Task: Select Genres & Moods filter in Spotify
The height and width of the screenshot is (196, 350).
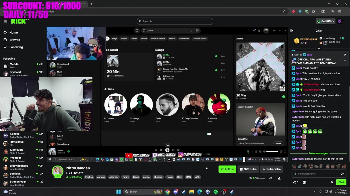Action: coord(200,39)
